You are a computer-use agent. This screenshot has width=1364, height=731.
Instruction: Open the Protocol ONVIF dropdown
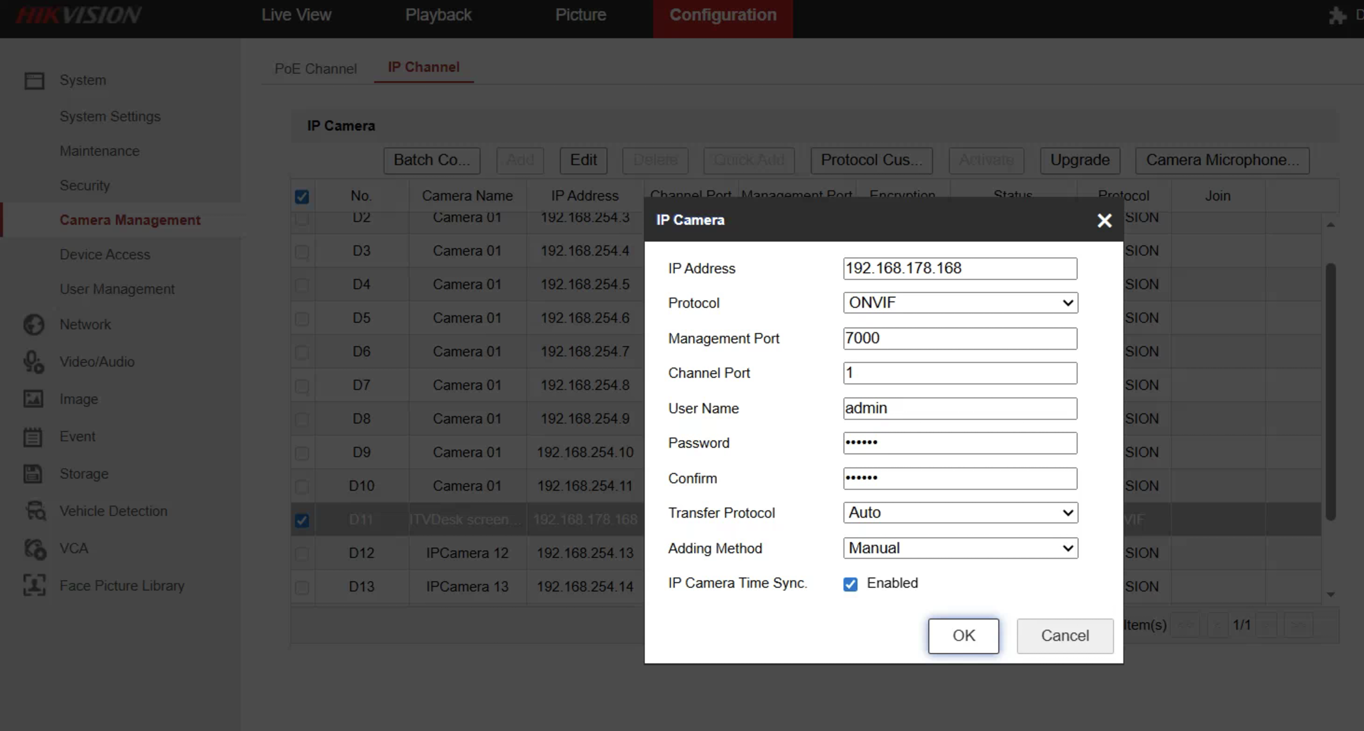point(960,303)
